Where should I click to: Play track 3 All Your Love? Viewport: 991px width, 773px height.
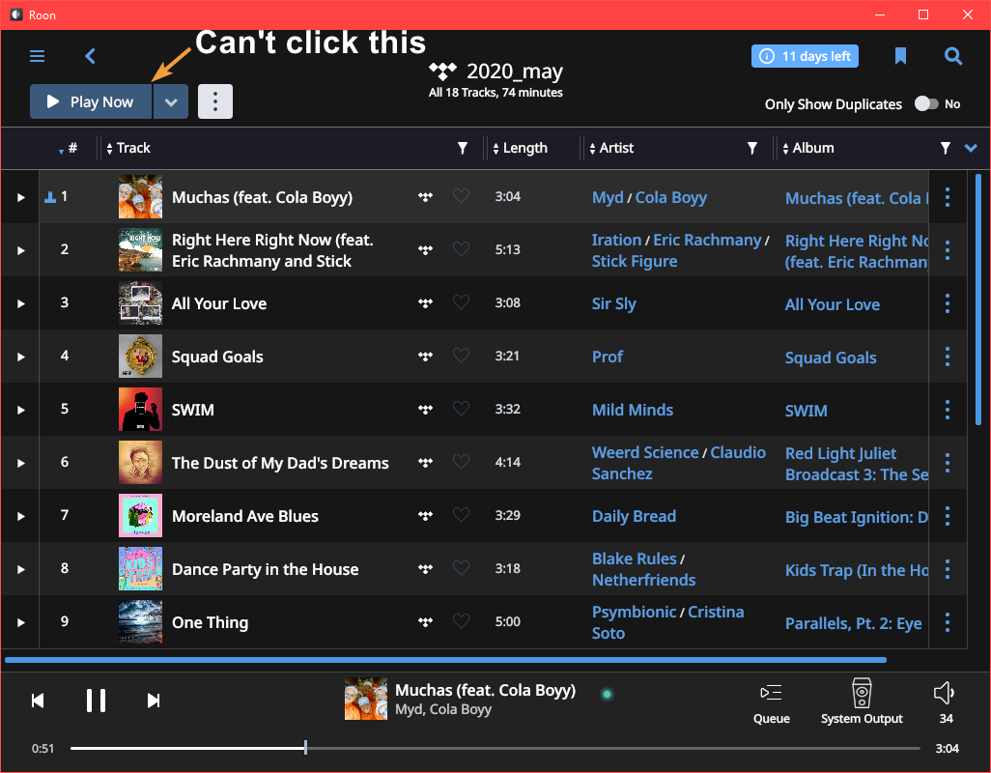pos(21,303)
